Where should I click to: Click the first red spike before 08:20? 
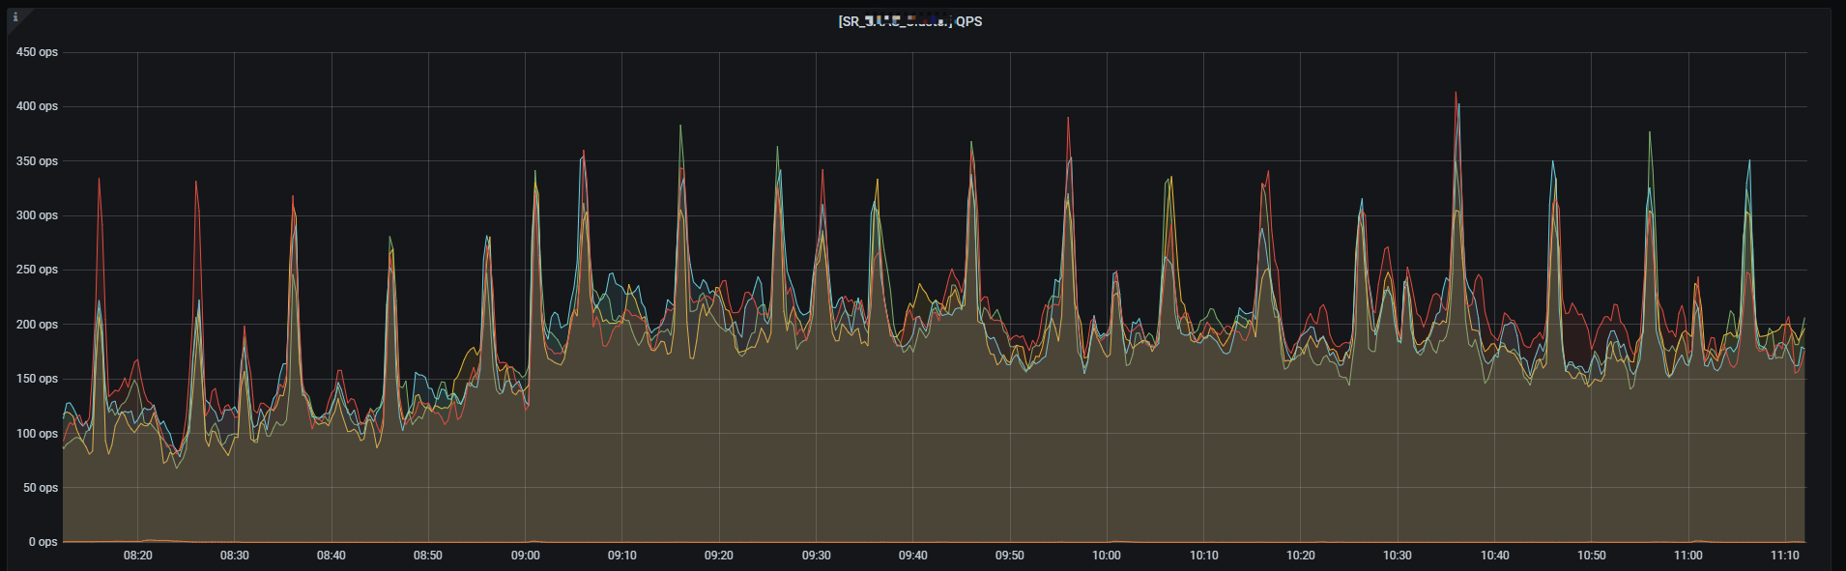pyautogui.click(x=99, y=180)
